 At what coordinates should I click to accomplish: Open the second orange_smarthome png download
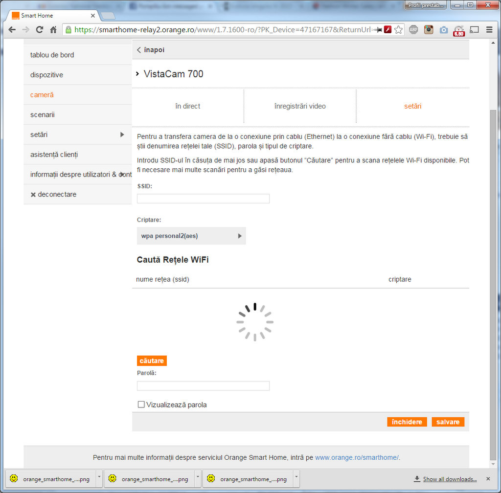[x=150, y=479]
